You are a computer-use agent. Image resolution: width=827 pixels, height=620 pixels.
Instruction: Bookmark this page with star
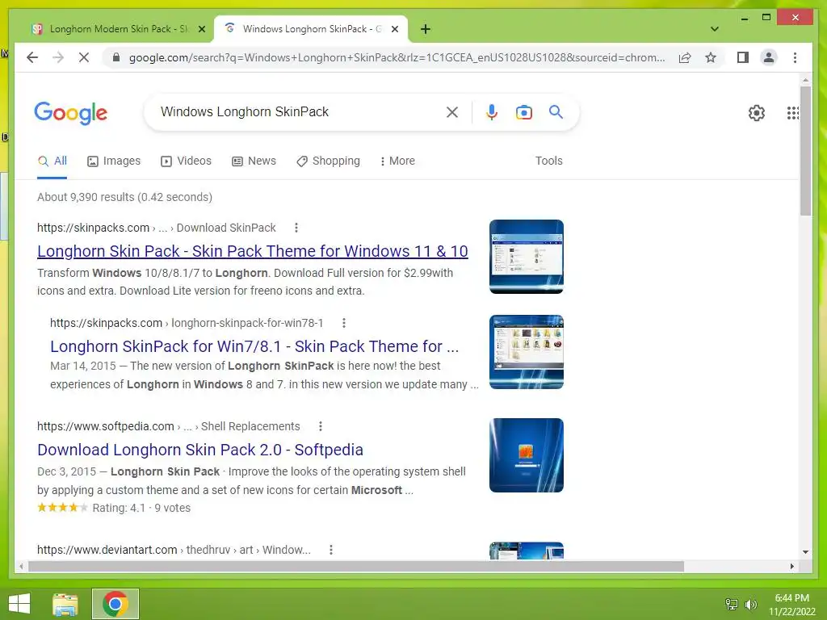711,57
